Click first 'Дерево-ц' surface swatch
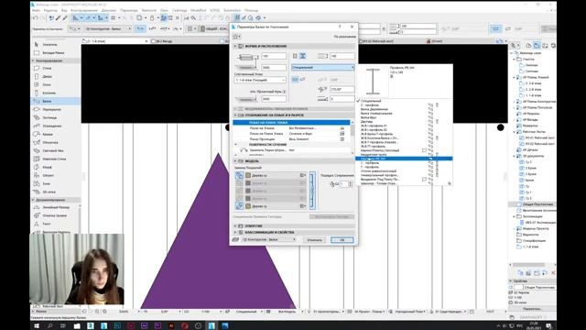This screenshot has width=586, height=330. point(248,175)
